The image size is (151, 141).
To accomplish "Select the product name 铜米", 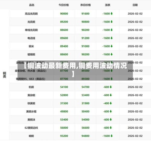I will click(x=31, y=46).
